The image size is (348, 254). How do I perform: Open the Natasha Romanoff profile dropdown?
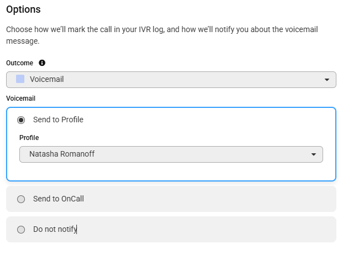pyautogui.click(x=171, y=154)
